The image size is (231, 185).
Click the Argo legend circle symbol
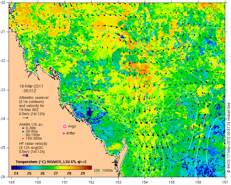[x=65, y=126]
